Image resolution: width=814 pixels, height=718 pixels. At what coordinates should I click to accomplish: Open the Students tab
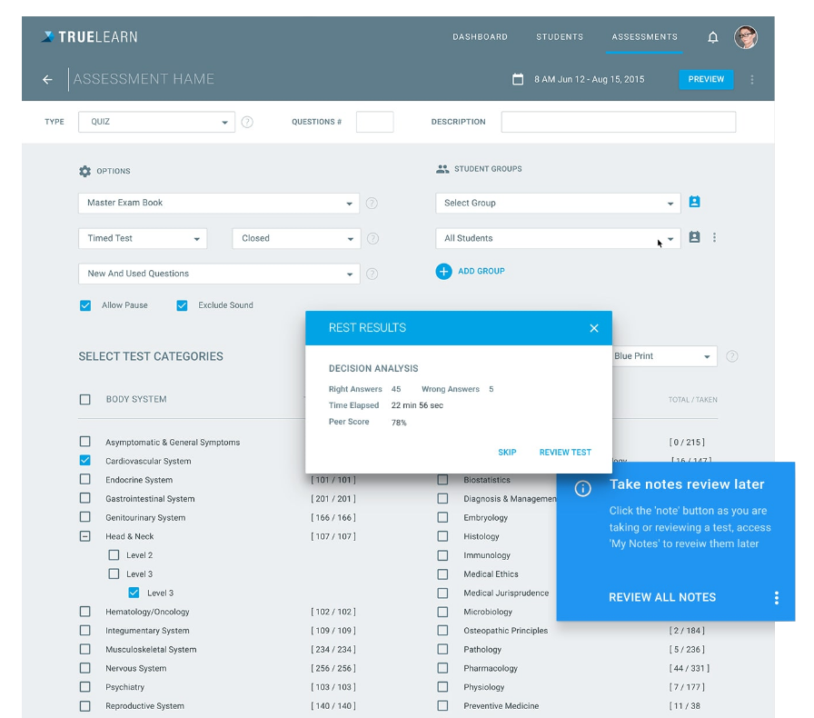coord(560,37)
